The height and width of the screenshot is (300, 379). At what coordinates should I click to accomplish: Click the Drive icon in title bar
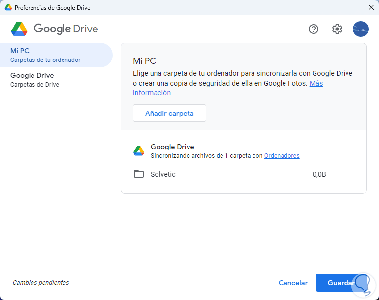pyautogui.click(x=8, y=8)
